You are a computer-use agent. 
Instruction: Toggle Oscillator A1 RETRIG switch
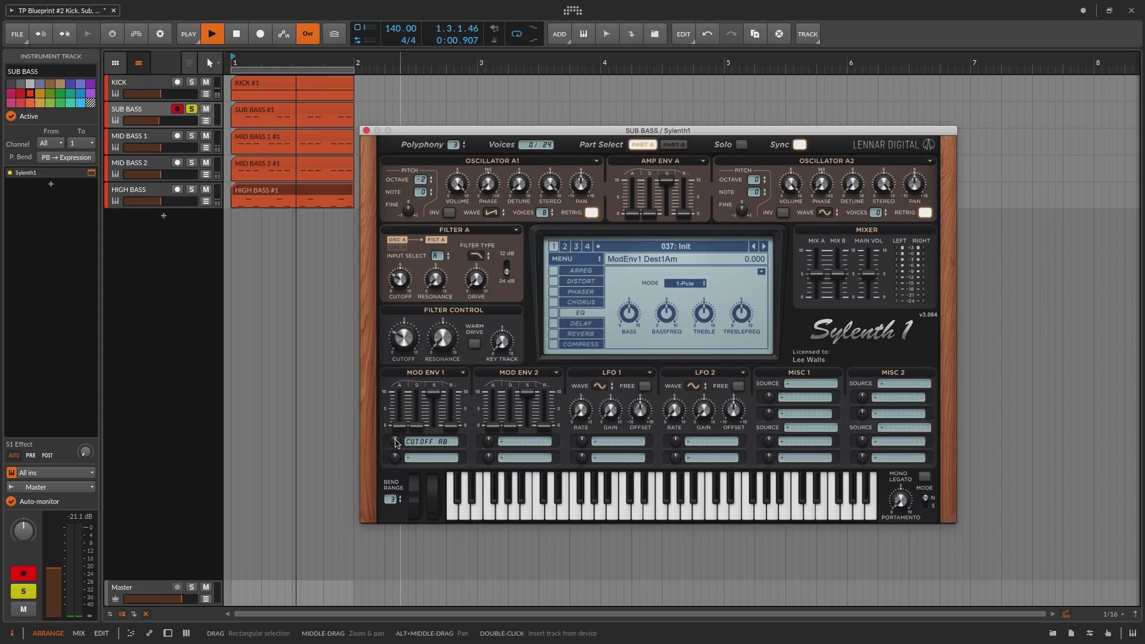592,212
